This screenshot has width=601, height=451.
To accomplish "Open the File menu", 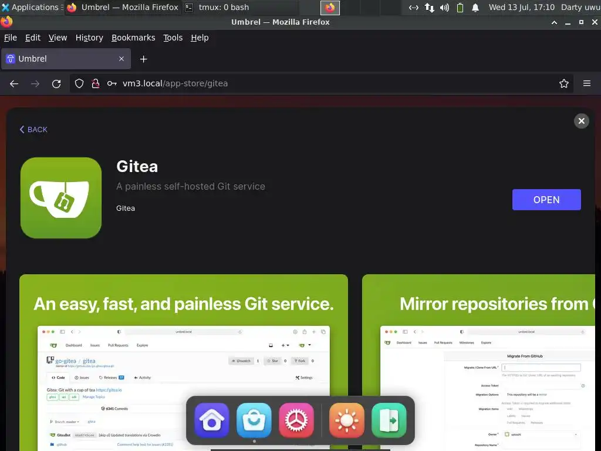I will click(11, 38).
